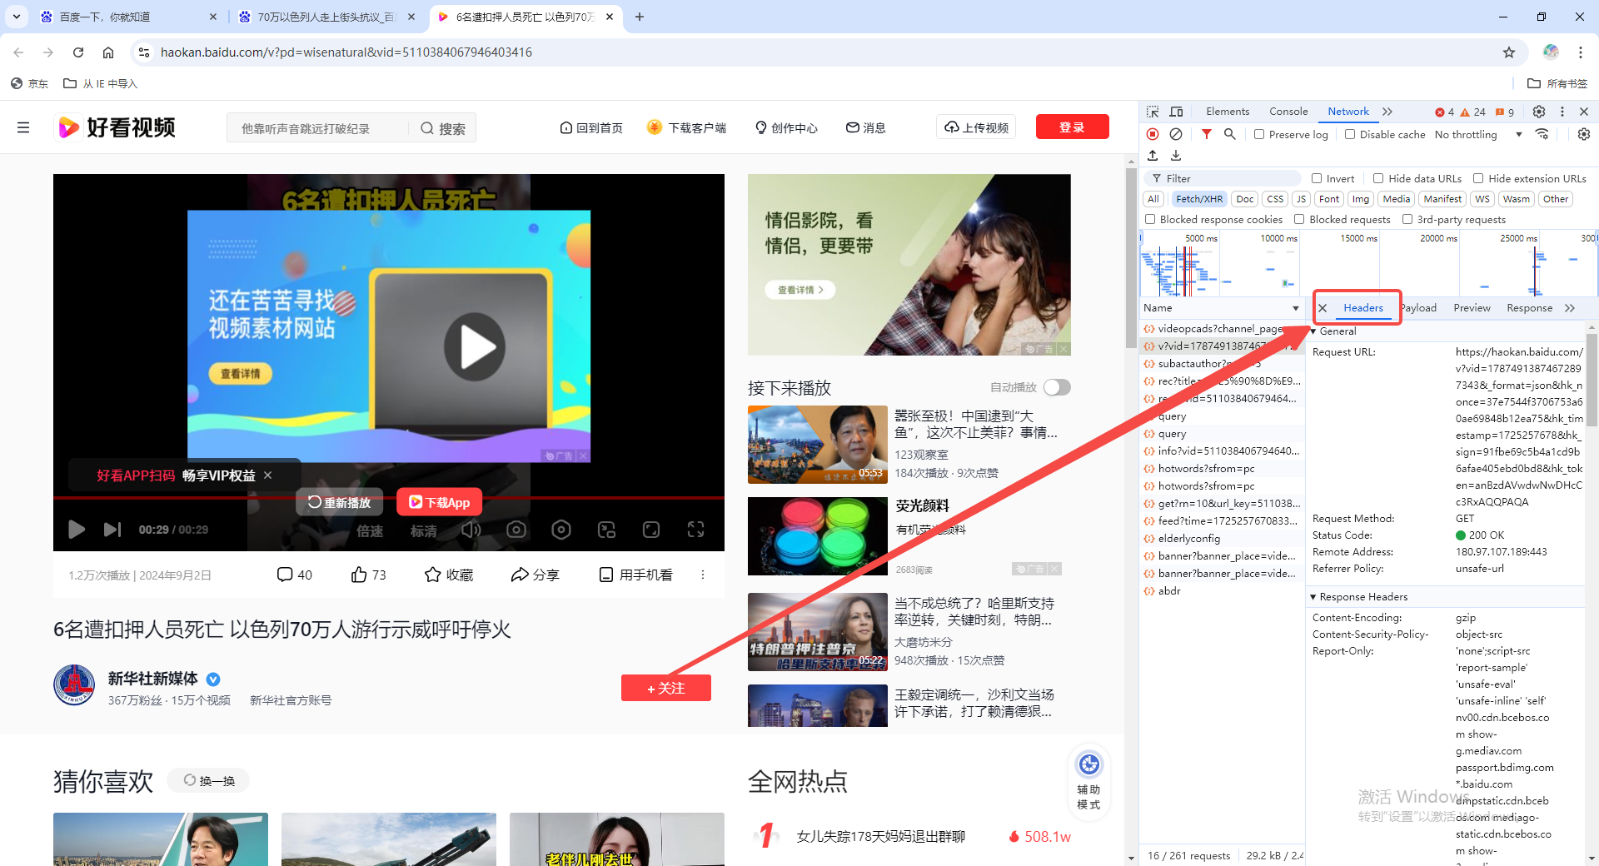This screenshot has width=1599, height=866.
Task: Open the Response tab
Action: pos(1529,308)
